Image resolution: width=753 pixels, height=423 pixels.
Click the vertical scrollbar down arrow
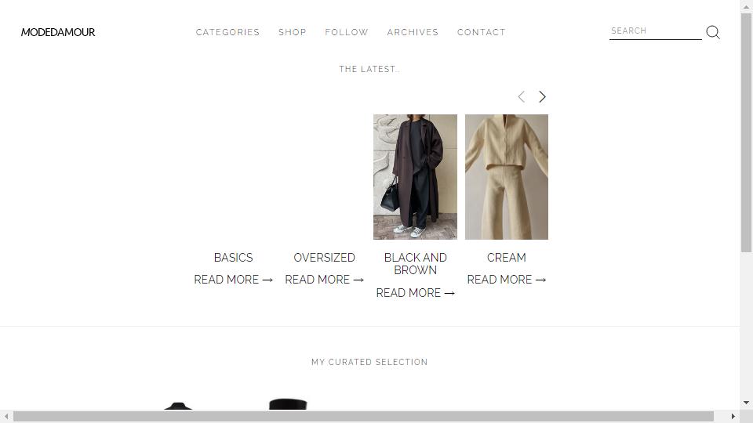[x=746, y=403]
